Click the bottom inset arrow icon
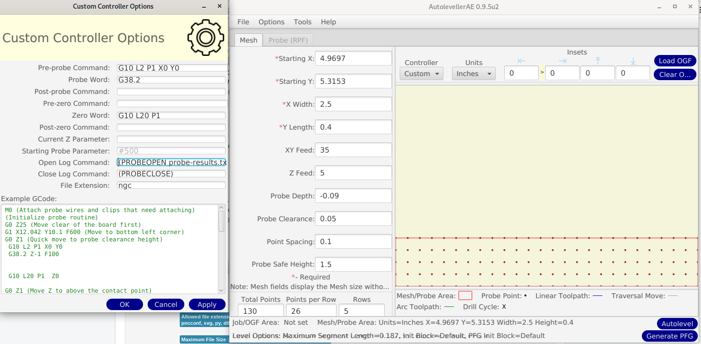Viewport: 701px width, 344px height. 633,61
